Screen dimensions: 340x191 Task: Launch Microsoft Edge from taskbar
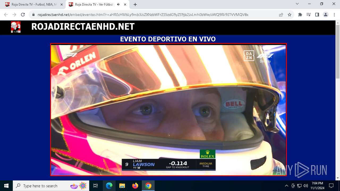tap(109, 186)
